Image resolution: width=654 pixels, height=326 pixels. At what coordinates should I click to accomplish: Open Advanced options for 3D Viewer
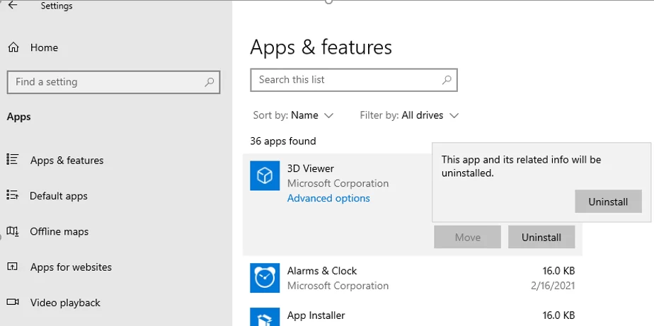[328, 199]
